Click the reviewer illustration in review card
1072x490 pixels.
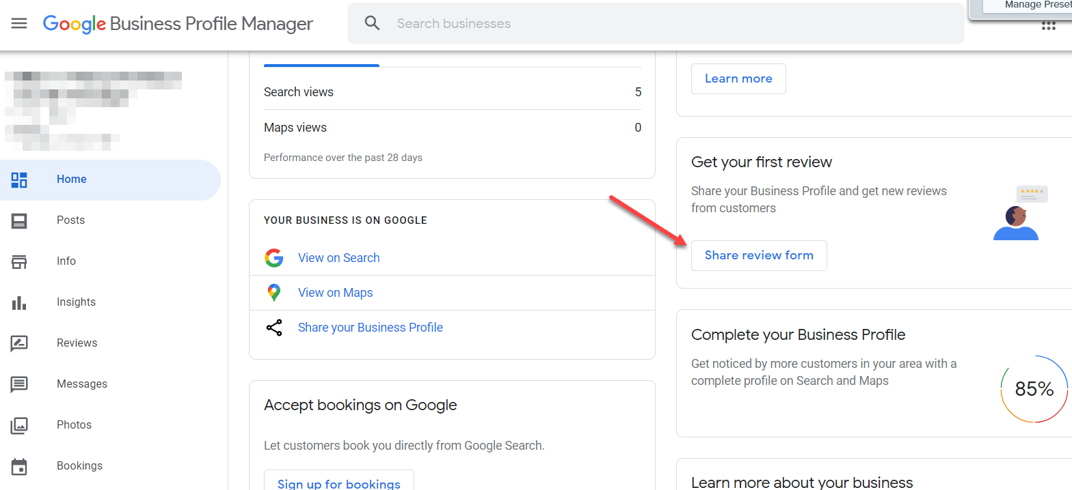click(x=1019, y=213)
